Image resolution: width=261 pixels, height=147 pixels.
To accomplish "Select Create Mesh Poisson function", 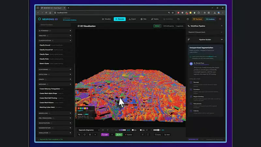I will [55, 103].
